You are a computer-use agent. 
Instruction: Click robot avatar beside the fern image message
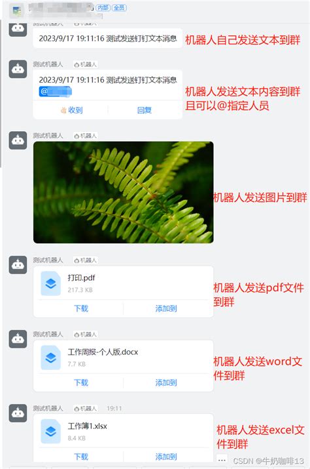pos(18,140)
